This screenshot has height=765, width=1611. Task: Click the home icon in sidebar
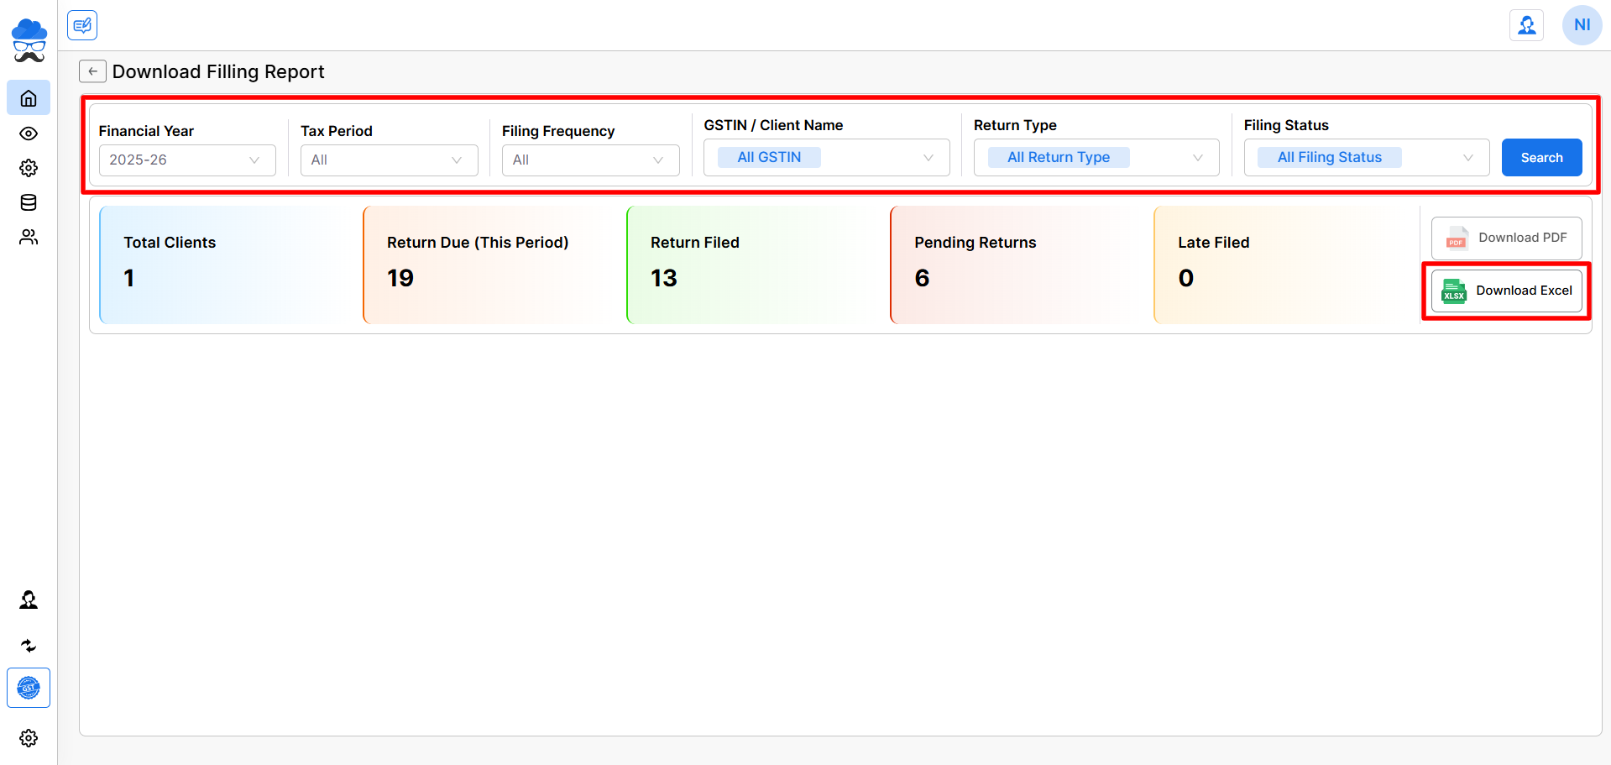29,98
